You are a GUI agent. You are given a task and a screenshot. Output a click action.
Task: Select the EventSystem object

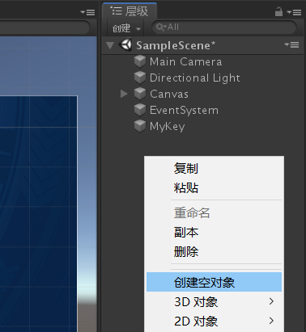[x=184, y=111]
